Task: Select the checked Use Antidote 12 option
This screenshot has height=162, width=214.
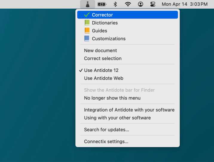Action: (101, 70)
